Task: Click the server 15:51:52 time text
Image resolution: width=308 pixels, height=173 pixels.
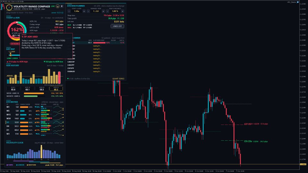Action: (57, 13)
